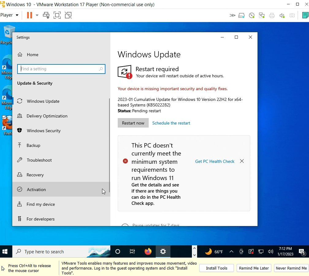This screenshot has height=276, width=309.
Task: Click the settings sidebar scrollbar
Action: (x=109, y=145)
